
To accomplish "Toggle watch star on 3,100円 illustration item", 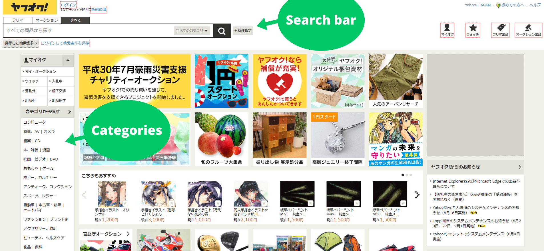I will [171, 203].
